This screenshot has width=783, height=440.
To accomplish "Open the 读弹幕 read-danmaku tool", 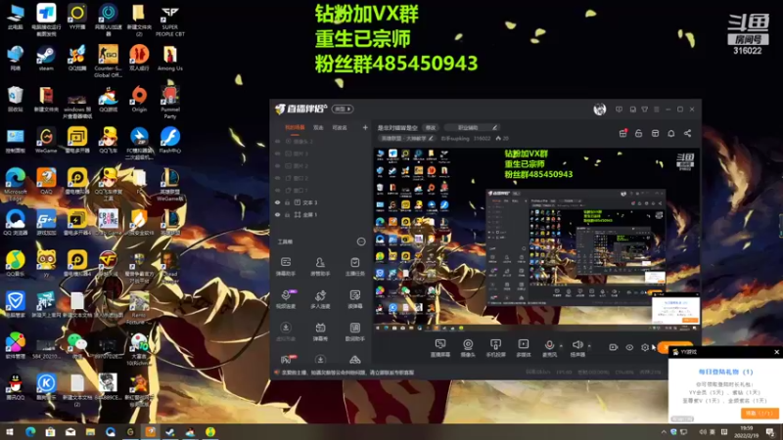I will tap(354, 299).
